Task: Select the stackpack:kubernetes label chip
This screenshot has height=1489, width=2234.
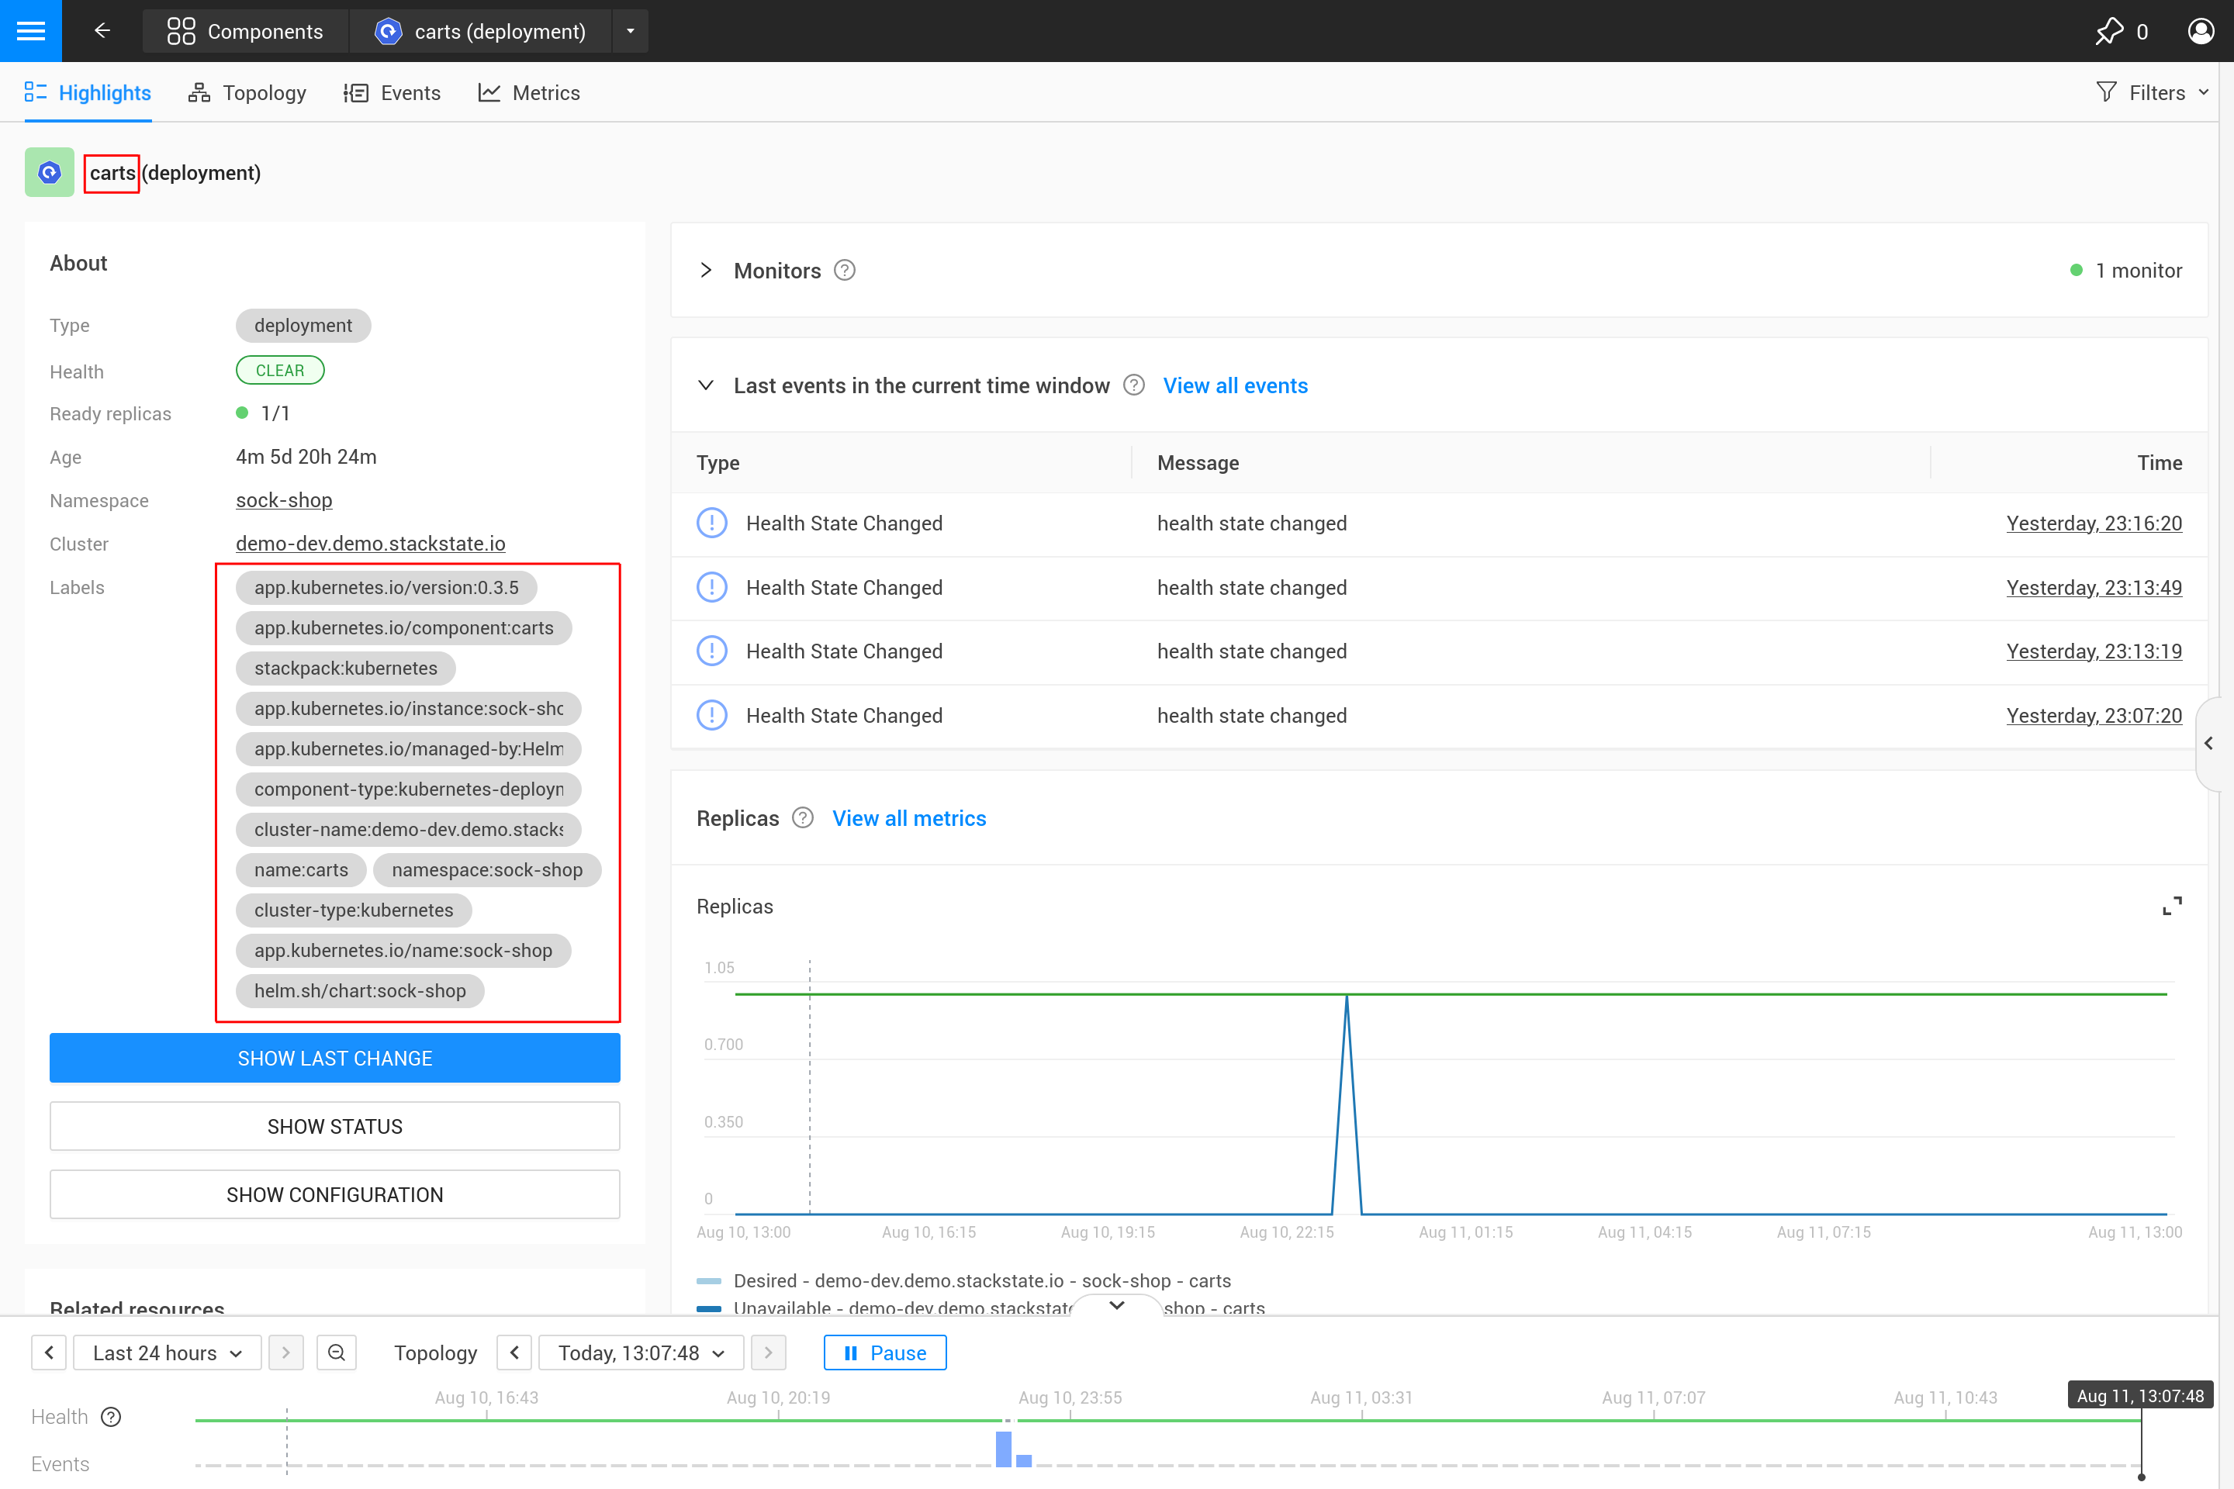Action: (344, 668)
